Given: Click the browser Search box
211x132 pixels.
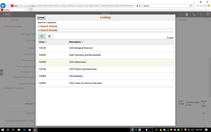Looking at the screenshot, I should (x=166, y=6).
